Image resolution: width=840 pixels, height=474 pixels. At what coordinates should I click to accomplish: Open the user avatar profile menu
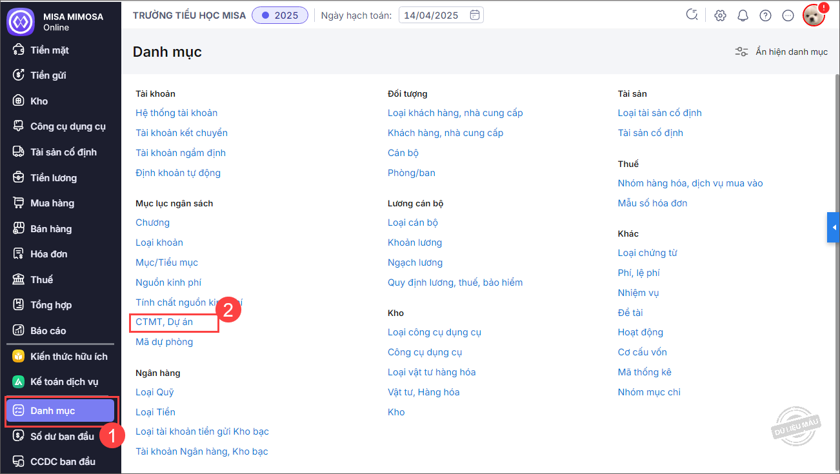pos(814,15)
